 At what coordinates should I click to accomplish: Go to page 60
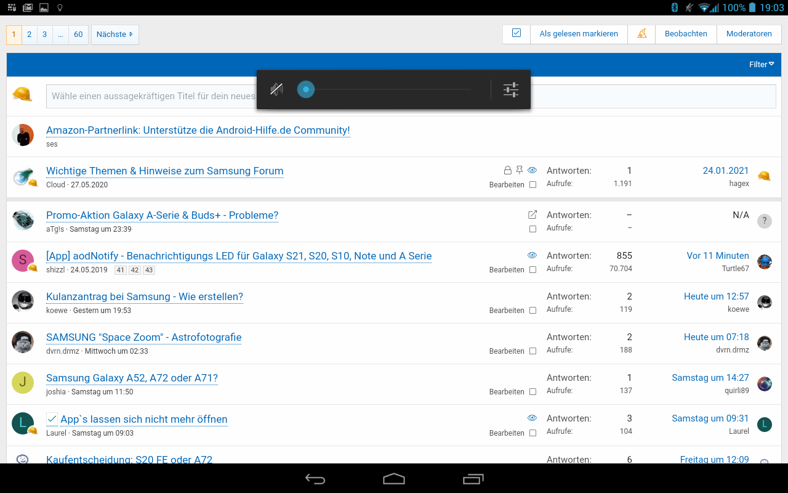click(78, 35)
